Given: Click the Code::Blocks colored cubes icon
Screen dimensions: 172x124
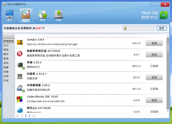Looking at the screenshot, I should pos(20,99).
